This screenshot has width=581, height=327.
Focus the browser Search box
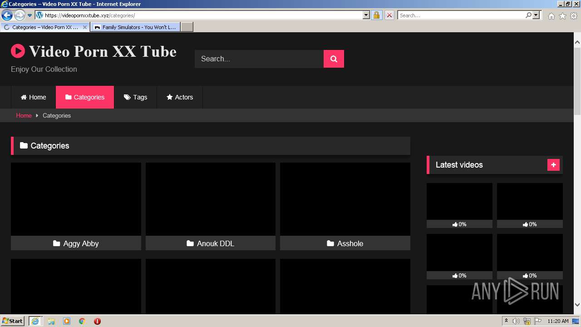[x=461, y=15]
